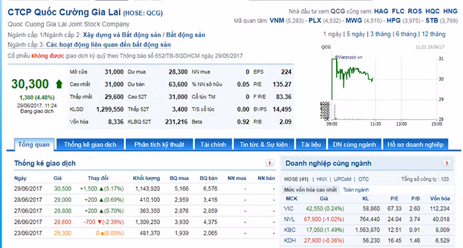The height and width of the screenshot is (248, 463).
Task: Click the 23/06/2017 trading row date
Action: 28,233
